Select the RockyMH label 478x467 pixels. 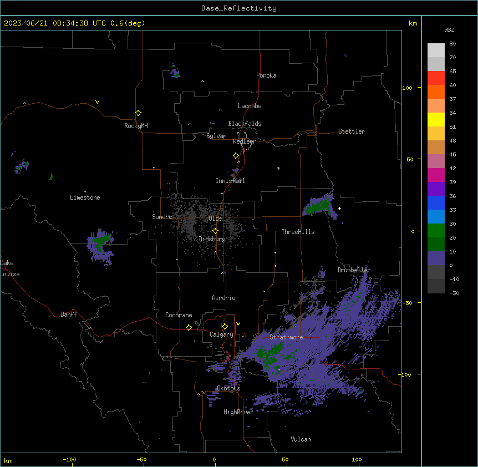(x=136, y=126)
